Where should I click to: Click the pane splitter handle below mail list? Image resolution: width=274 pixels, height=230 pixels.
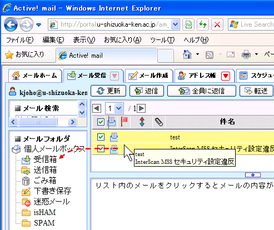253,174
